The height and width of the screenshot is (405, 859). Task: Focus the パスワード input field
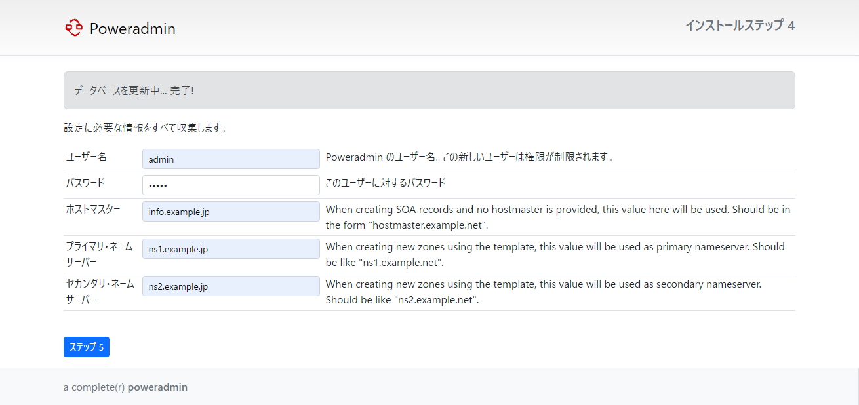click(x=231, y=185)
